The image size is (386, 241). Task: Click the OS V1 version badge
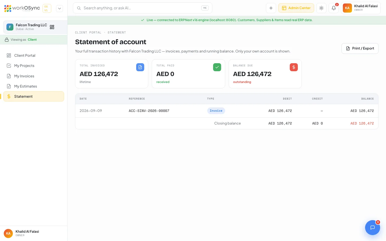[47, 8]
